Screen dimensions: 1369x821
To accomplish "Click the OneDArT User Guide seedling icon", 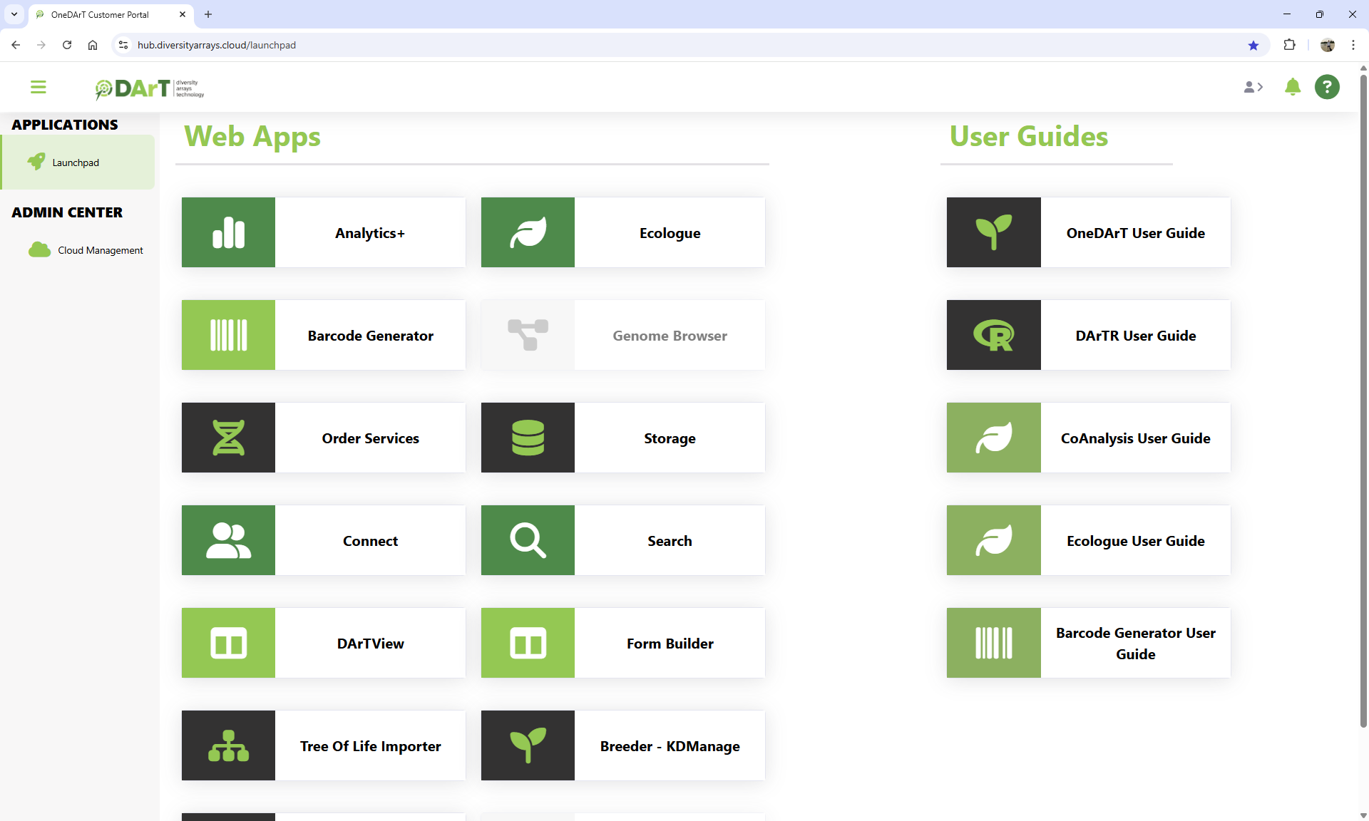I will [x=994, y=232].
